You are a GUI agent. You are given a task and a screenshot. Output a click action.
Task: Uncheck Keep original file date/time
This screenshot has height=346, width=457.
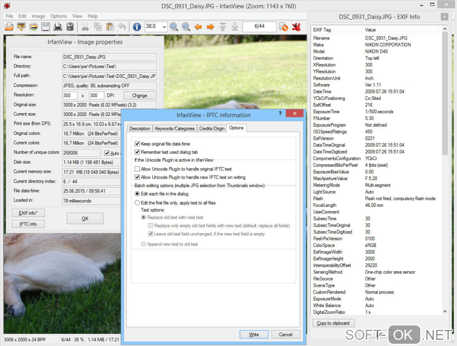tap(137, 144)
